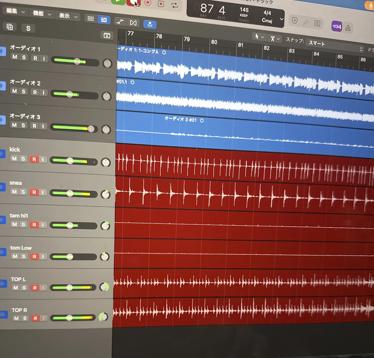Click the ruler at bar 80
Image resolution: width=374 pixels, height=358 pixels.
point(214,42)
